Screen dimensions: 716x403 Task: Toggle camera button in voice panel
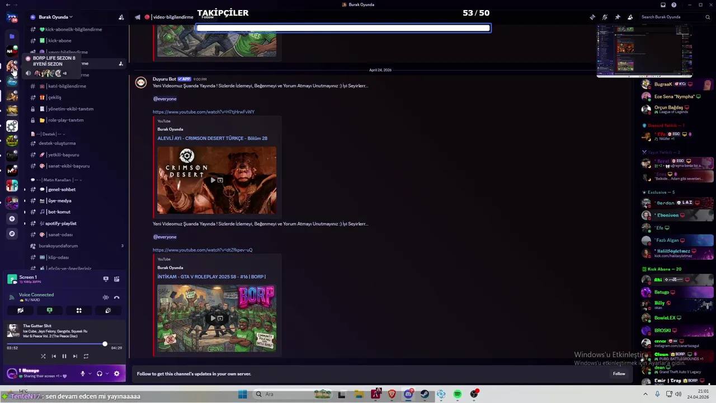click(20, 311)
